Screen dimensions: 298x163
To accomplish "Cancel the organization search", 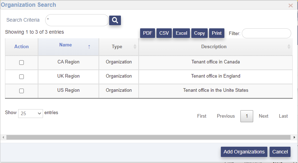I will [x=280, y=152].
